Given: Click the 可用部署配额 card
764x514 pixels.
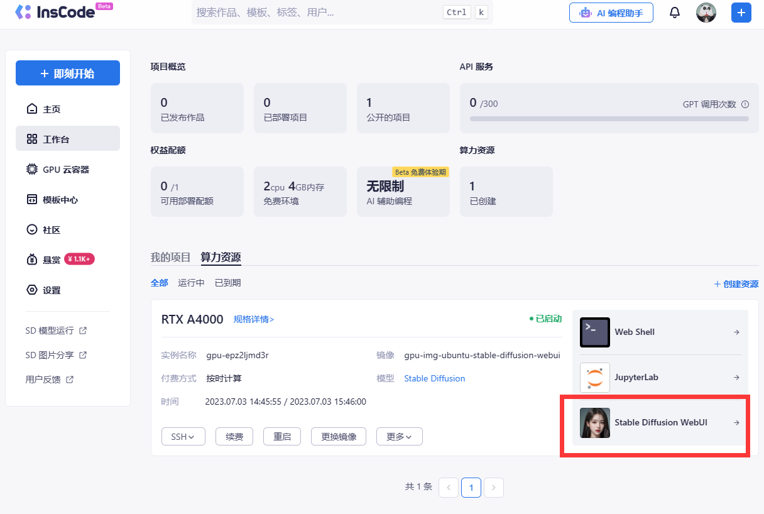Looking at the screenshot, I should (x=197, y=192).
